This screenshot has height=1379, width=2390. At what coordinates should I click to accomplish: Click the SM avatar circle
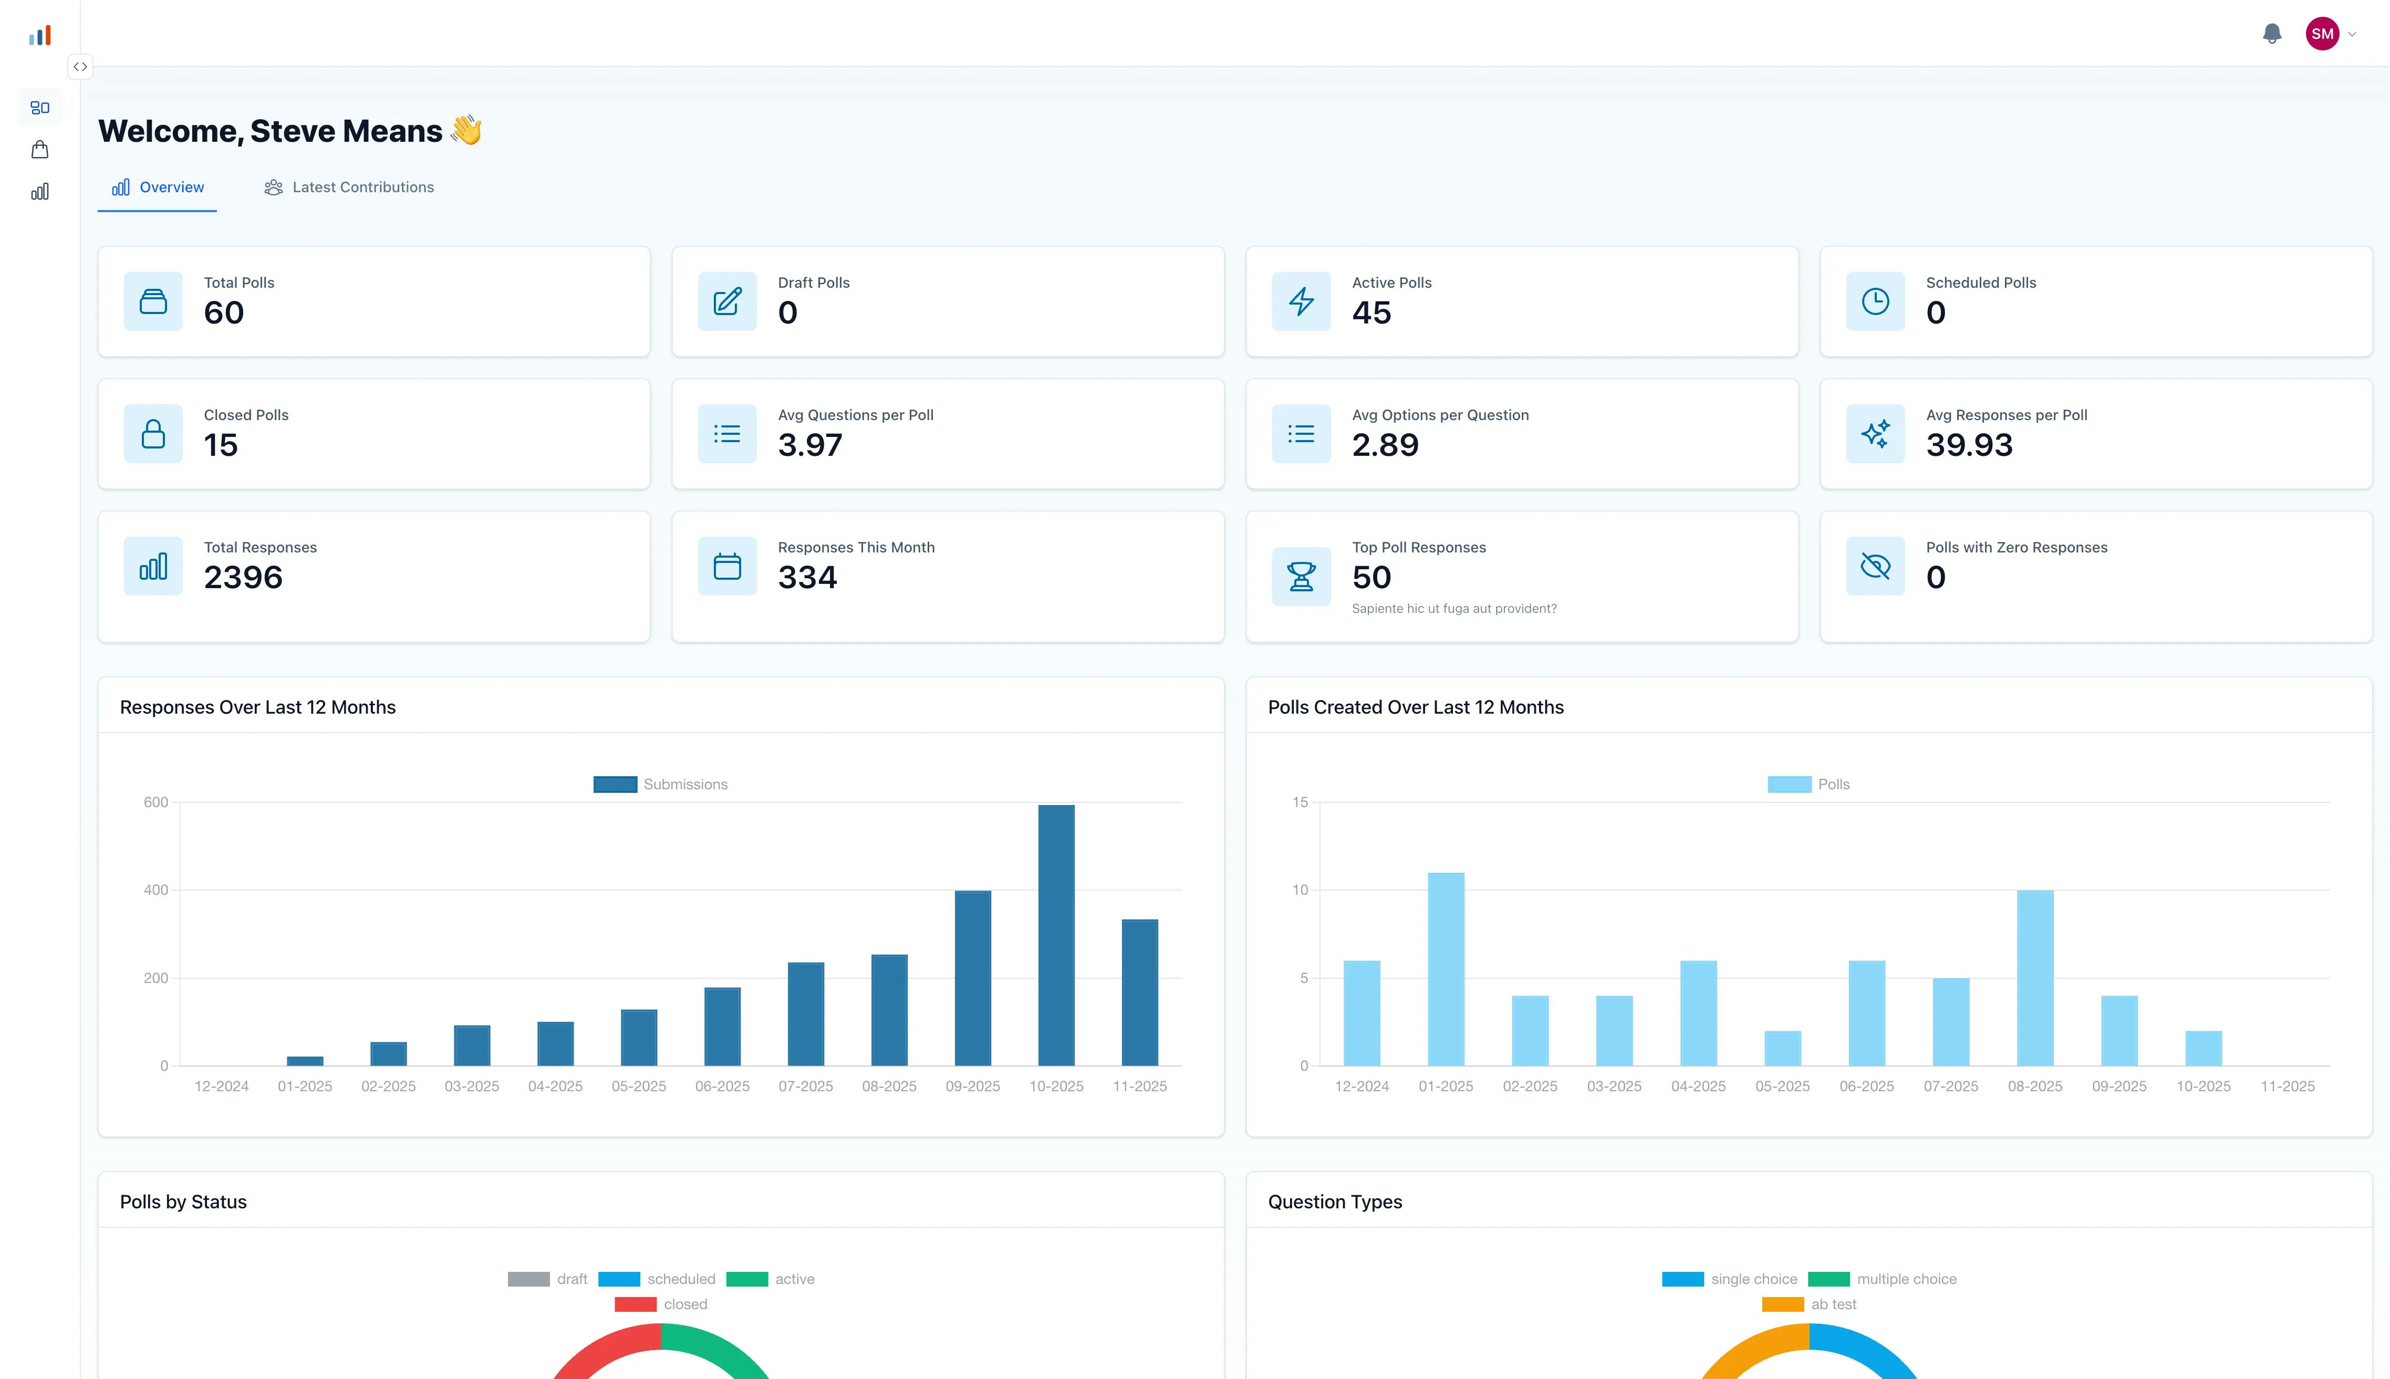click(2323, 33)
